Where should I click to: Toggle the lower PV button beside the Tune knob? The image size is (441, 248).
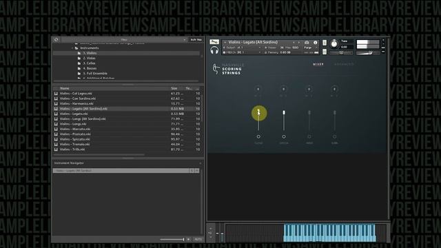(325, 52)
